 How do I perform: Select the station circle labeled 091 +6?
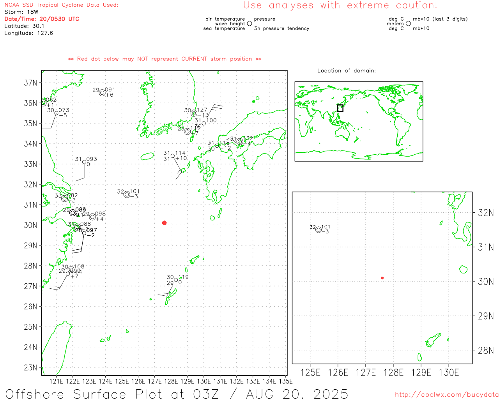pos(102,93)
